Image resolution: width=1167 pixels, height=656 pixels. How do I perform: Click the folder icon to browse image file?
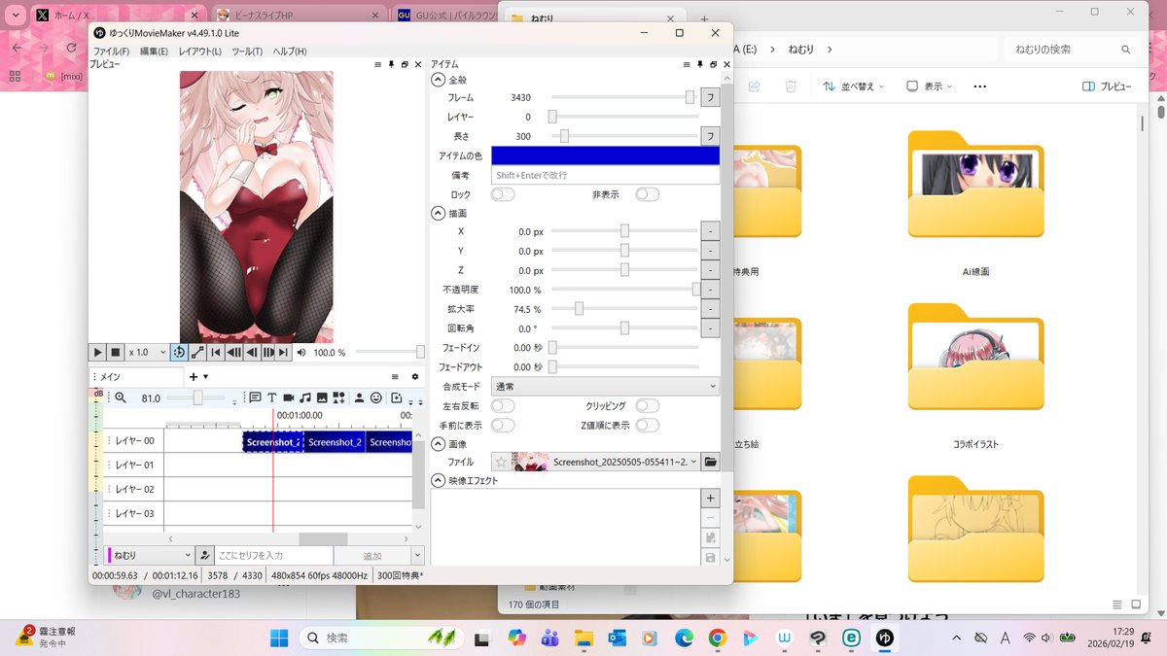[710, 462]
